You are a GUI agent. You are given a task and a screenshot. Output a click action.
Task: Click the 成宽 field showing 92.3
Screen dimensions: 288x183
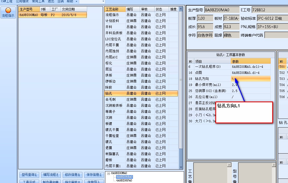231,27
